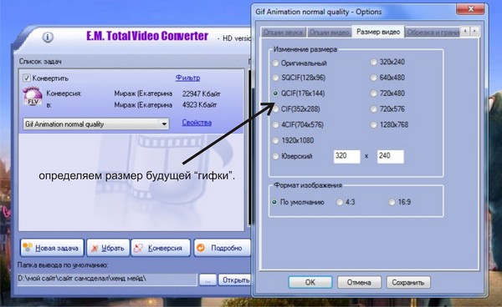The height and width of the screenshot is (307, 502).
Task: Click the Убрать red cross icon
Action: click(x=95, y=249)
